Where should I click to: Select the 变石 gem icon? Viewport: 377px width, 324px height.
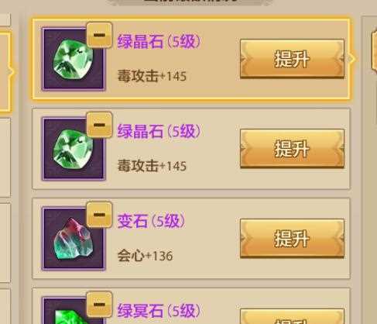pyautogui.click(x=74, y=238)
